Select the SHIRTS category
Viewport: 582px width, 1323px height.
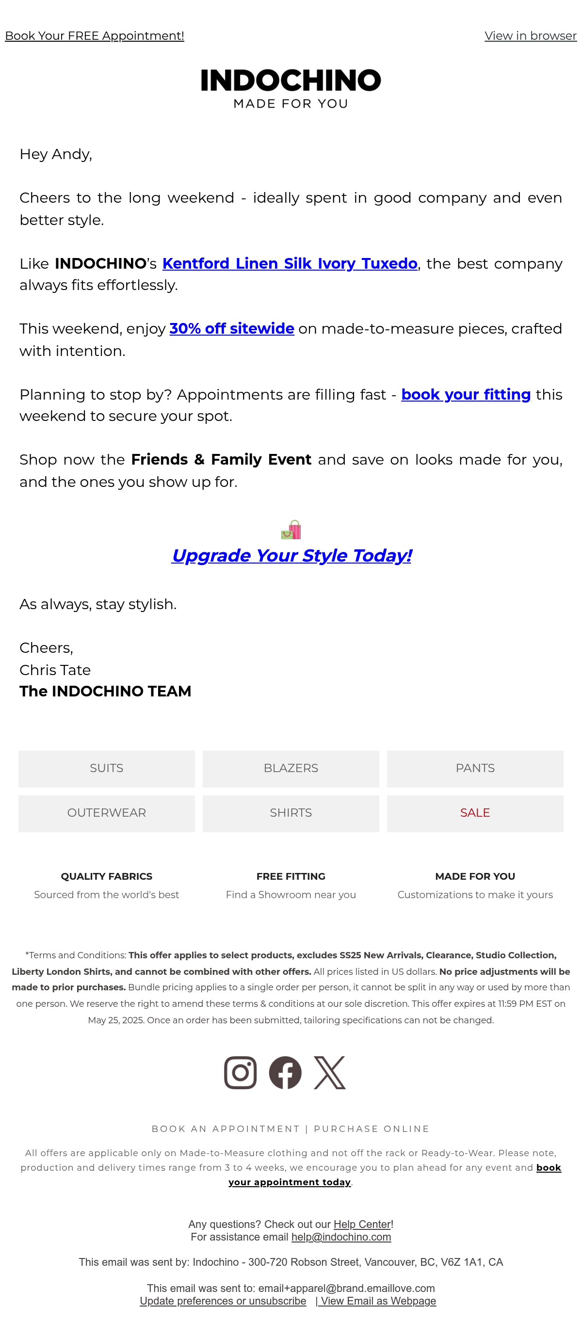click(x=291, y=813)
